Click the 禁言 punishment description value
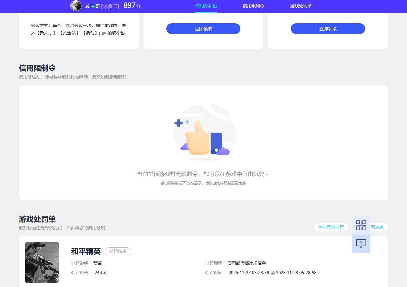Viewport: 407px width, 287px height. [97, 263]
